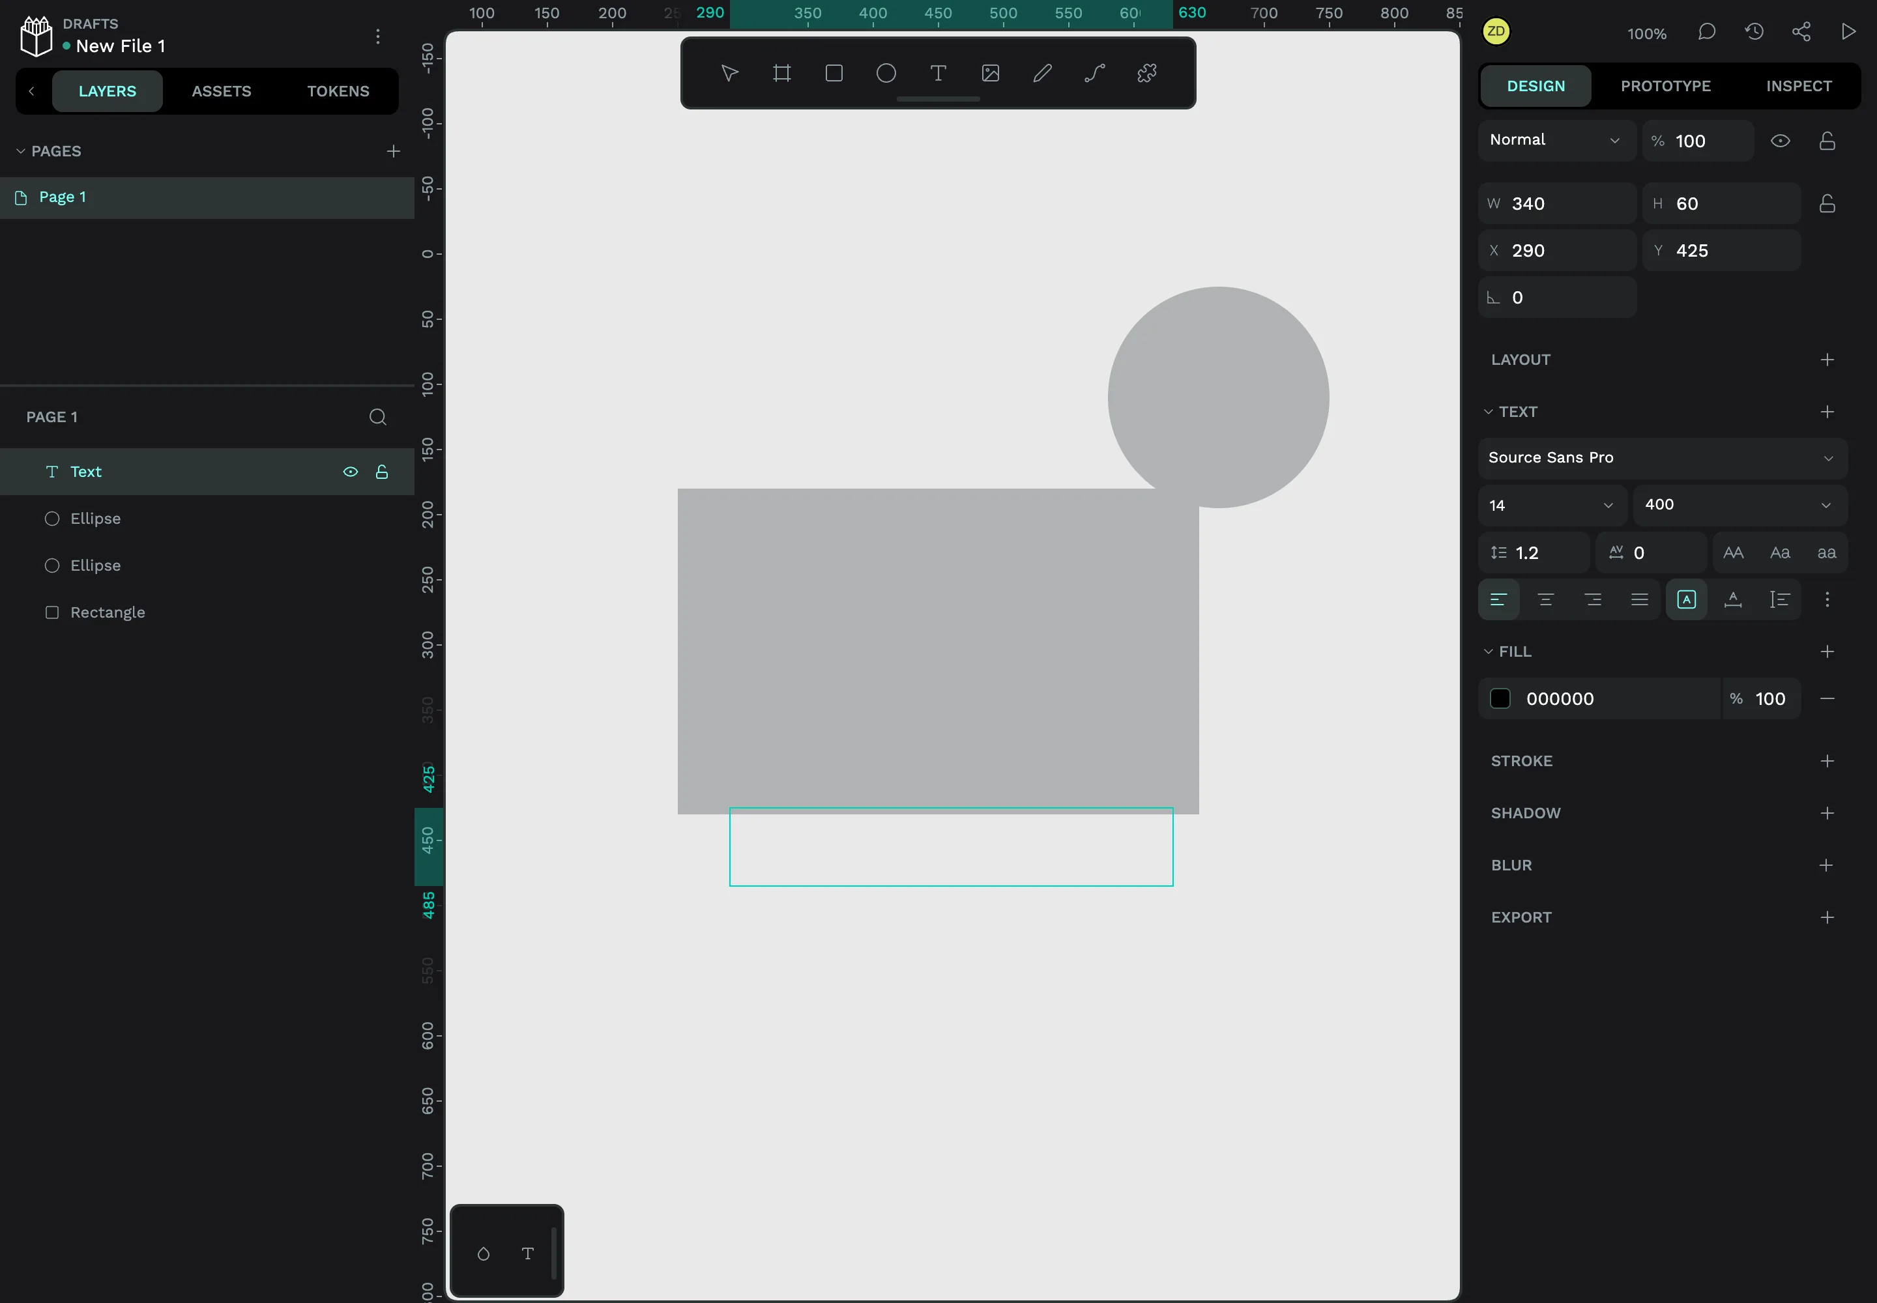The height and width of the screenshot is (1303, 1877).
Task: Start the presentation play icon
Action: 1848,32
